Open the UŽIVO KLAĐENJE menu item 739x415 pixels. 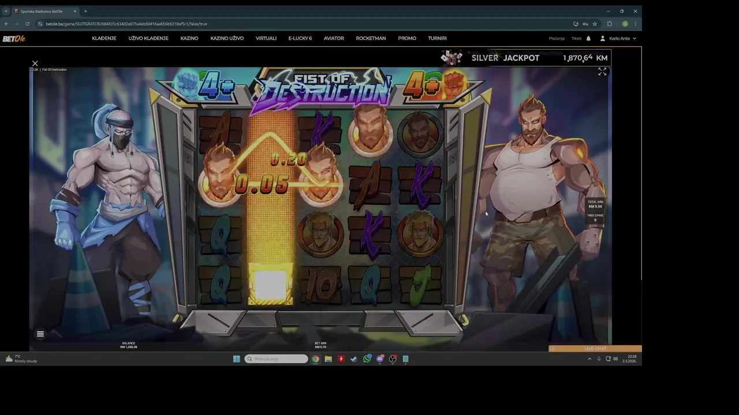(148, 39)
